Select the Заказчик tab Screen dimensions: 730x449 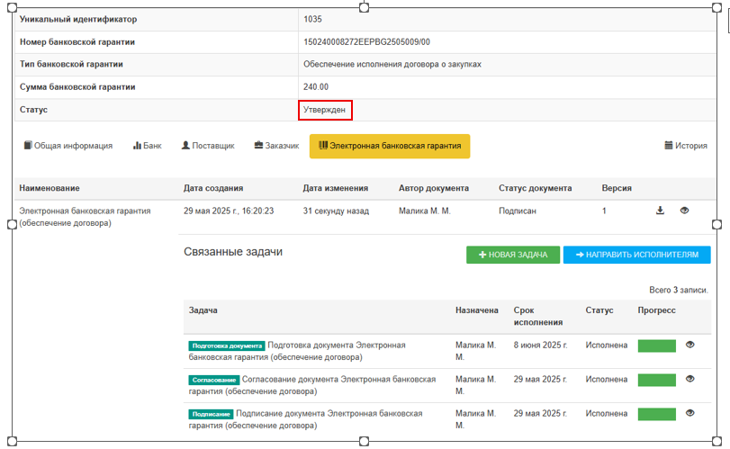pos(276,146)
